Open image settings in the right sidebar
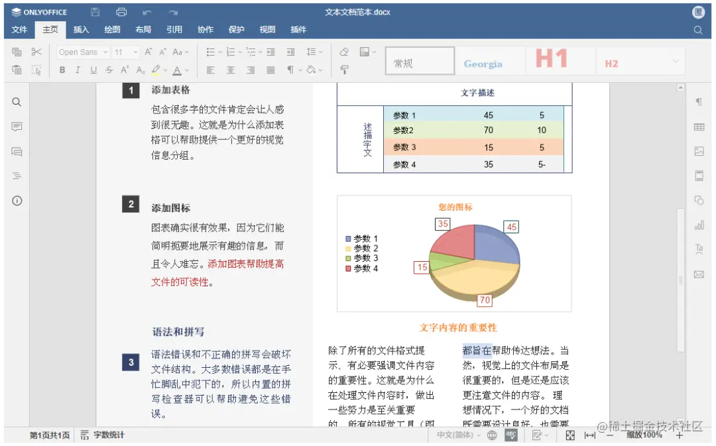The width and height of the screenshot is (716, 446). 699,150
